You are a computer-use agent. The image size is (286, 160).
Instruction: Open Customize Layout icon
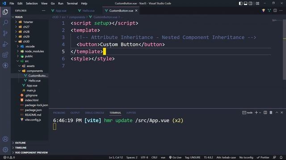click(257, 3)
